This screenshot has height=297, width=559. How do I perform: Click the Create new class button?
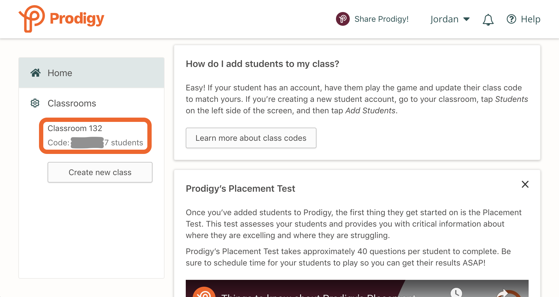[x=100, y=172]
